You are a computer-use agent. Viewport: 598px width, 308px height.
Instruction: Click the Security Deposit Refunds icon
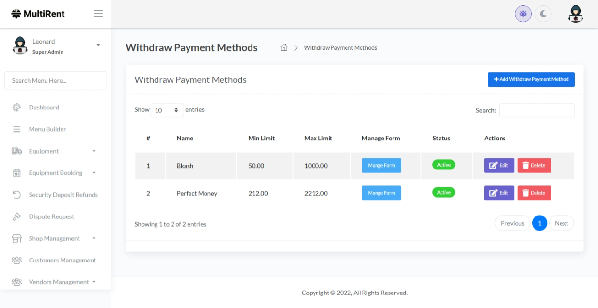coord(16,195)
